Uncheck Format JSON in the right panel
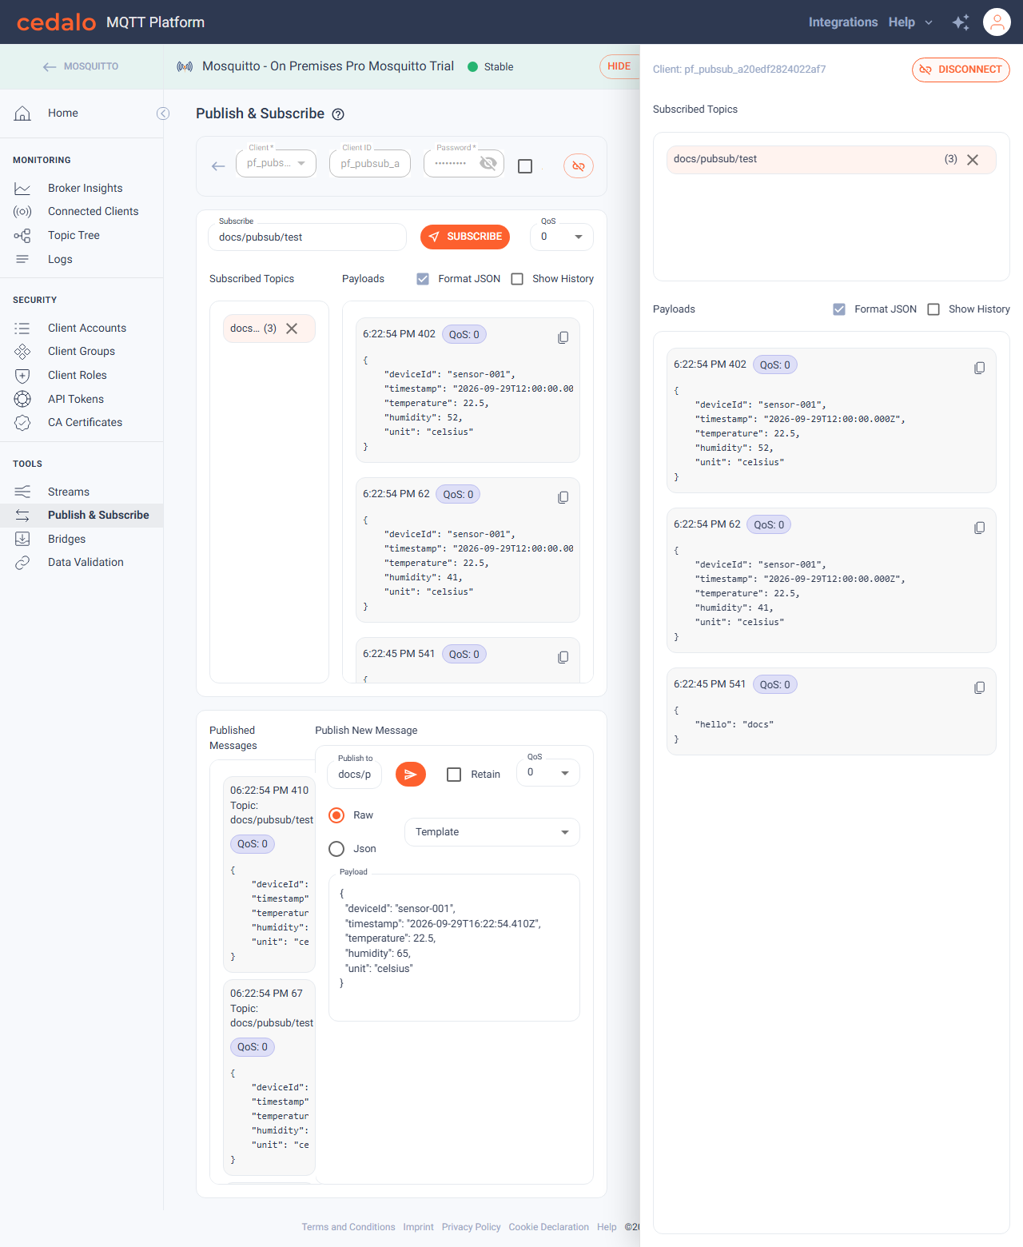The width and height of the screenshot is (1023, 1247). [839, 309]
